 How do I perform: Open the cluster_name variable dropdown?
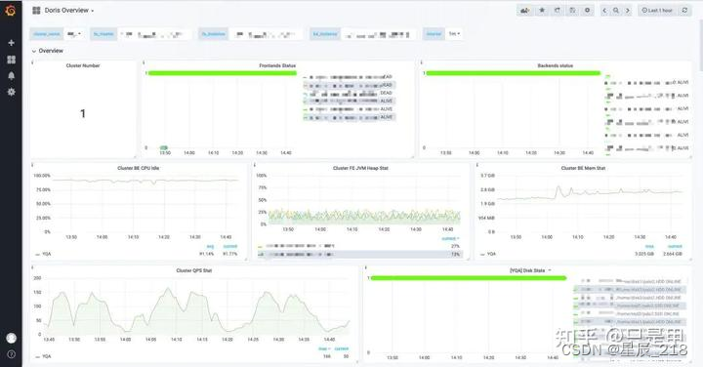pyautogui.click(x=74, y=34)
